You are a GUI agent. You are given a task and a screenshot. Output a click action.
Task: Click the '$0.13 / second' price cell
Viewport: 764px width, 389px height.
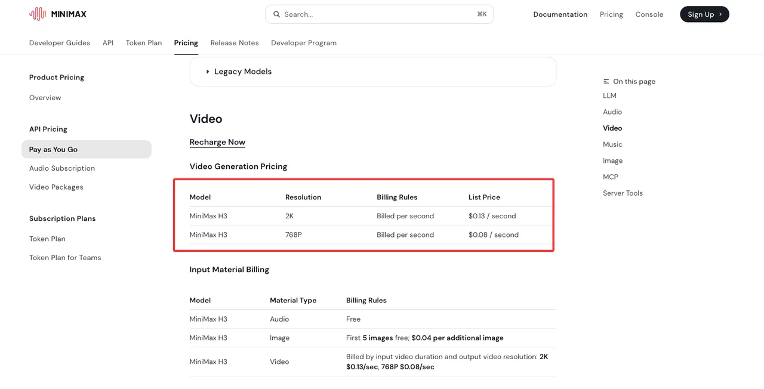pyautogui.click(x=492, y=216)
